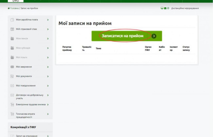This screenshot has width=213, height=137.
Task: Click the envelope icon beside Мої звернення
Action: click(12, 67)
